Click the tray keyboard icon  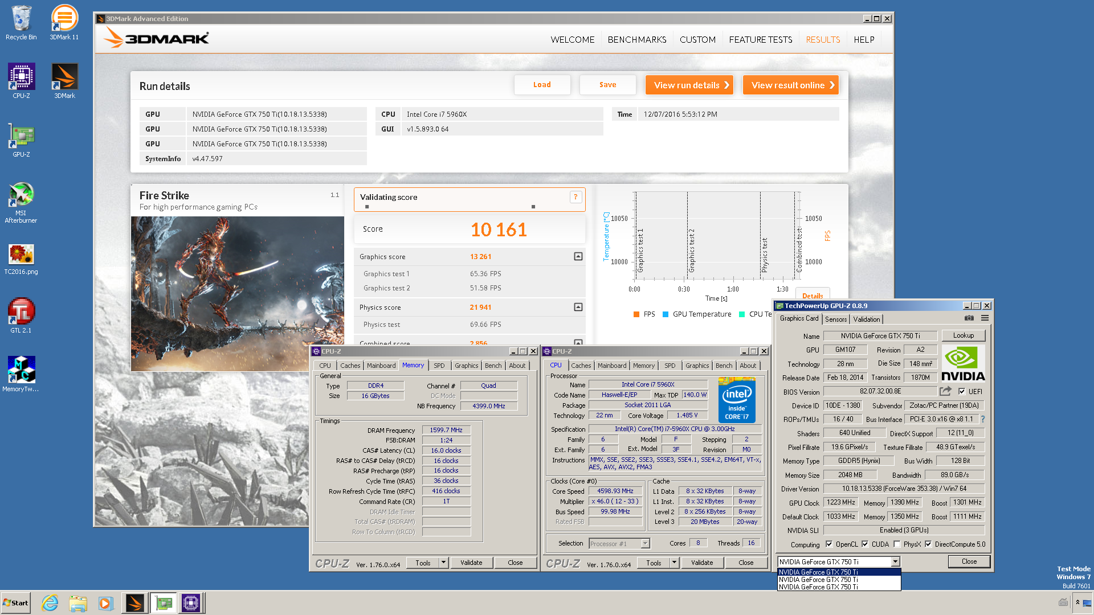point(1063,602)
